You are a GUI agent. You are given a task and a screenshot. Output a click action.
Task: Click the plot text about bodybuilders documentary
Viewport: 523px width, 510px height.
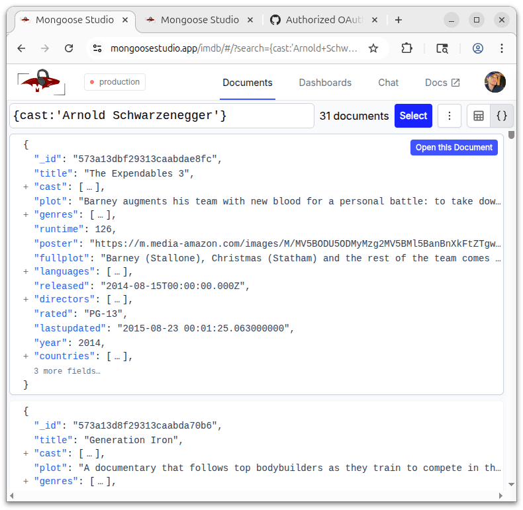pyautogui.click(x=289, y=468)
